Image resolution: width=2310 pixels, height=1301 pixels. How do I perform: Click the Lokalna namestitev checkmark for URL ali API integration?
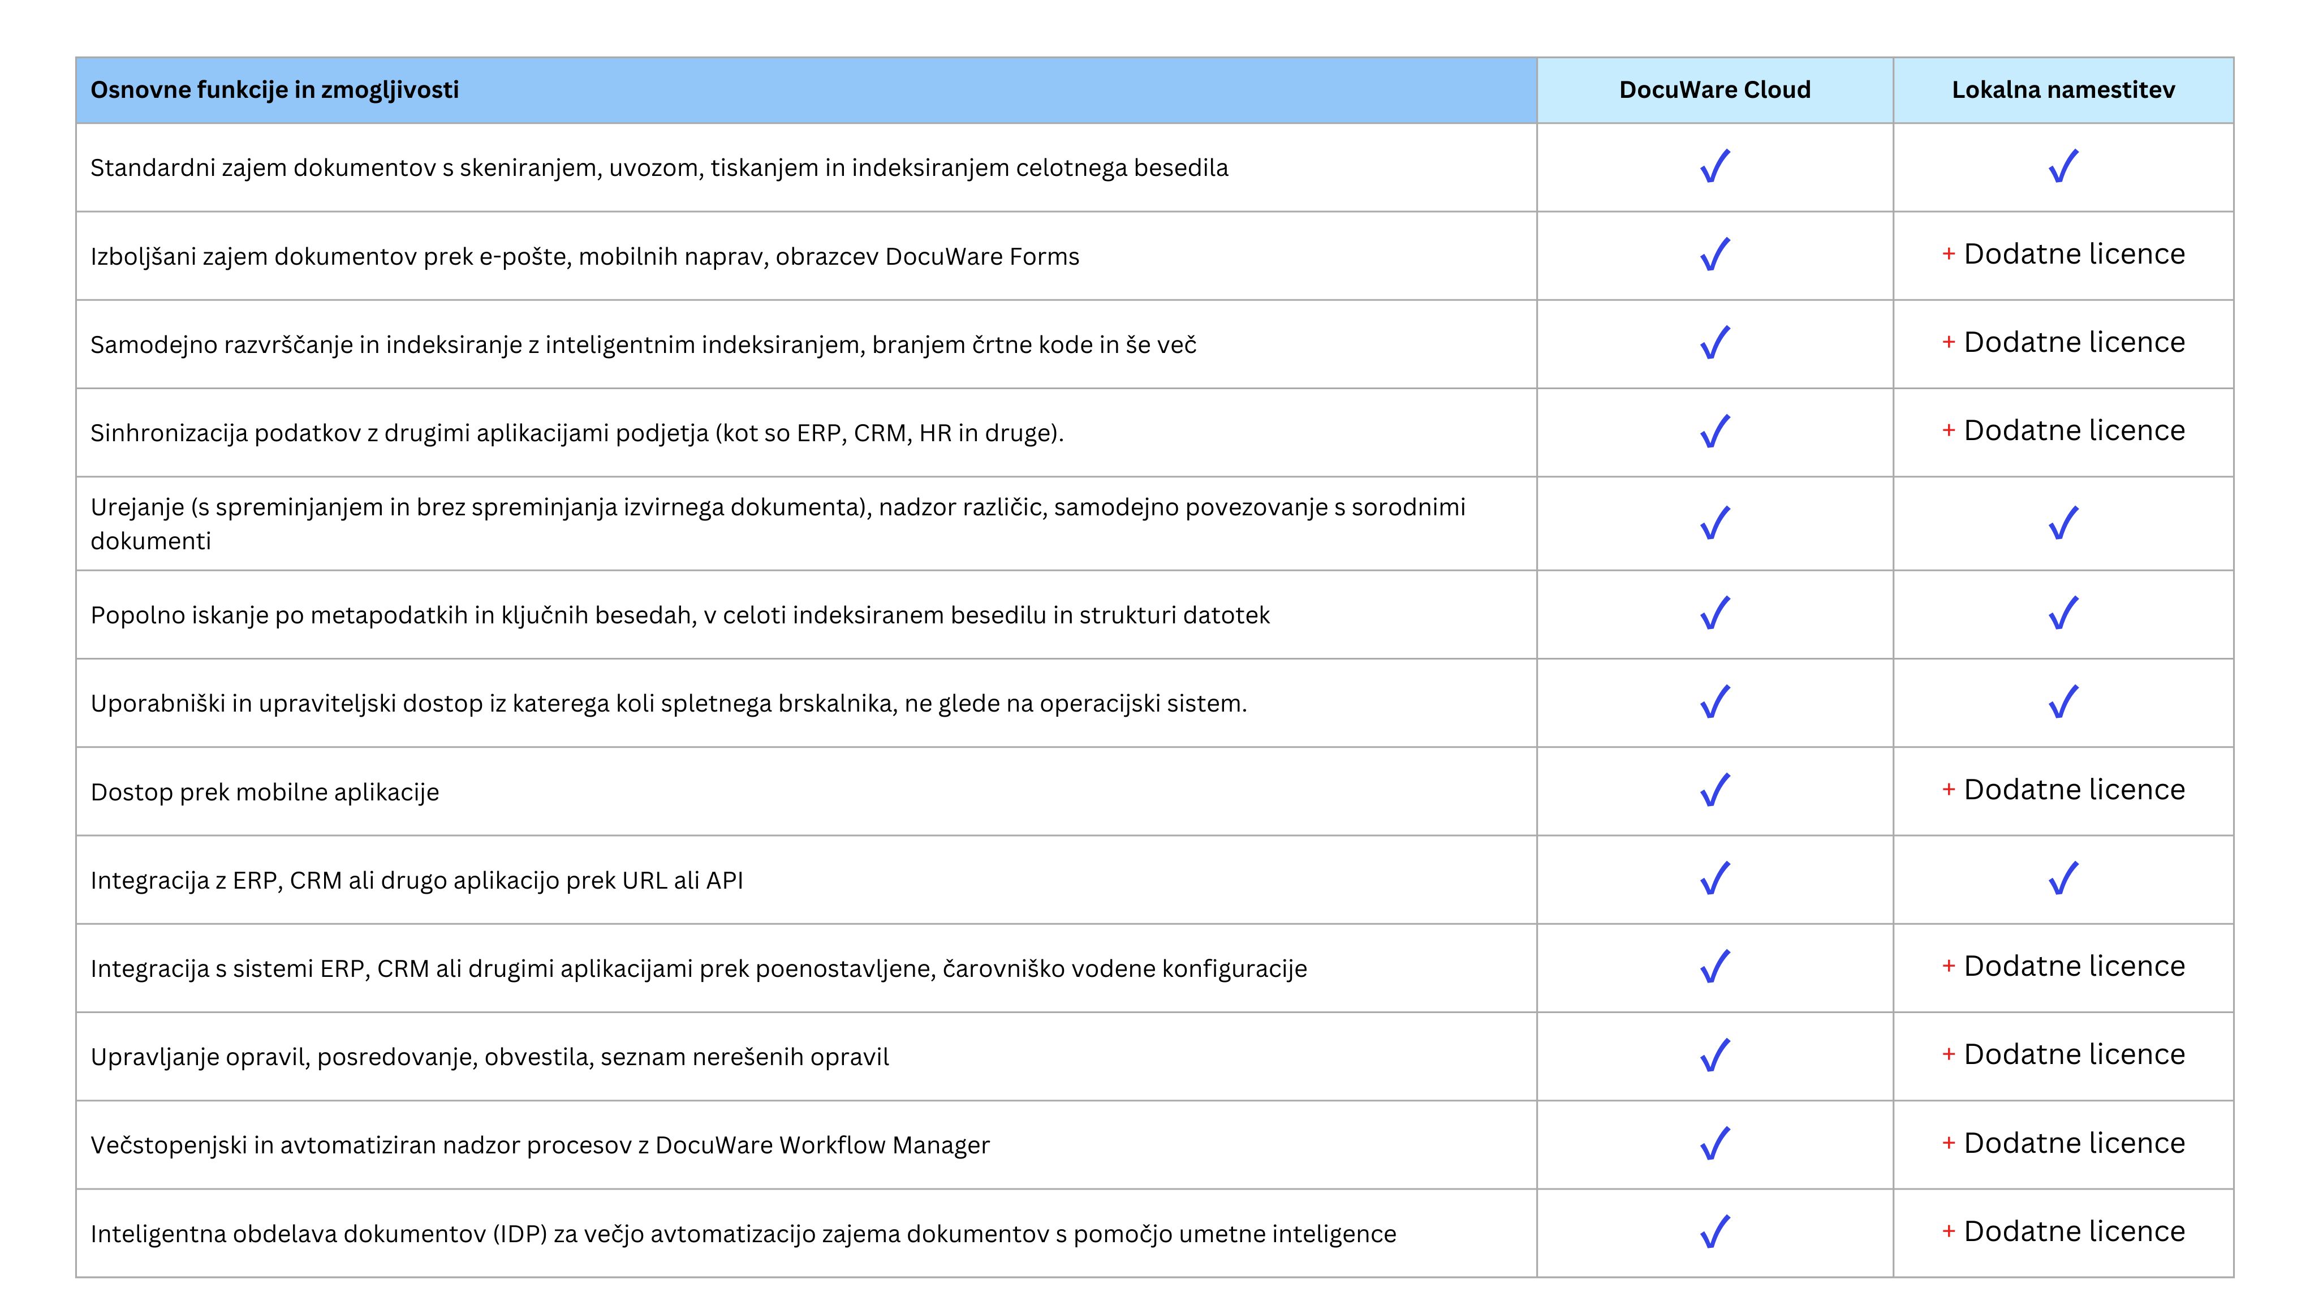click(2062, 878)
